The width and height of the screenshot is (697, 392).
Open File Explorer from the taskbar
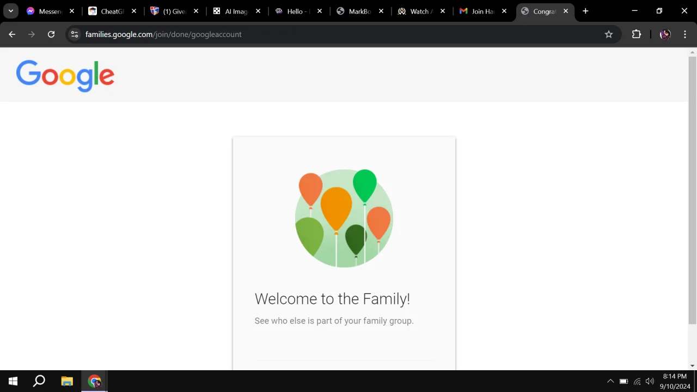67,381
